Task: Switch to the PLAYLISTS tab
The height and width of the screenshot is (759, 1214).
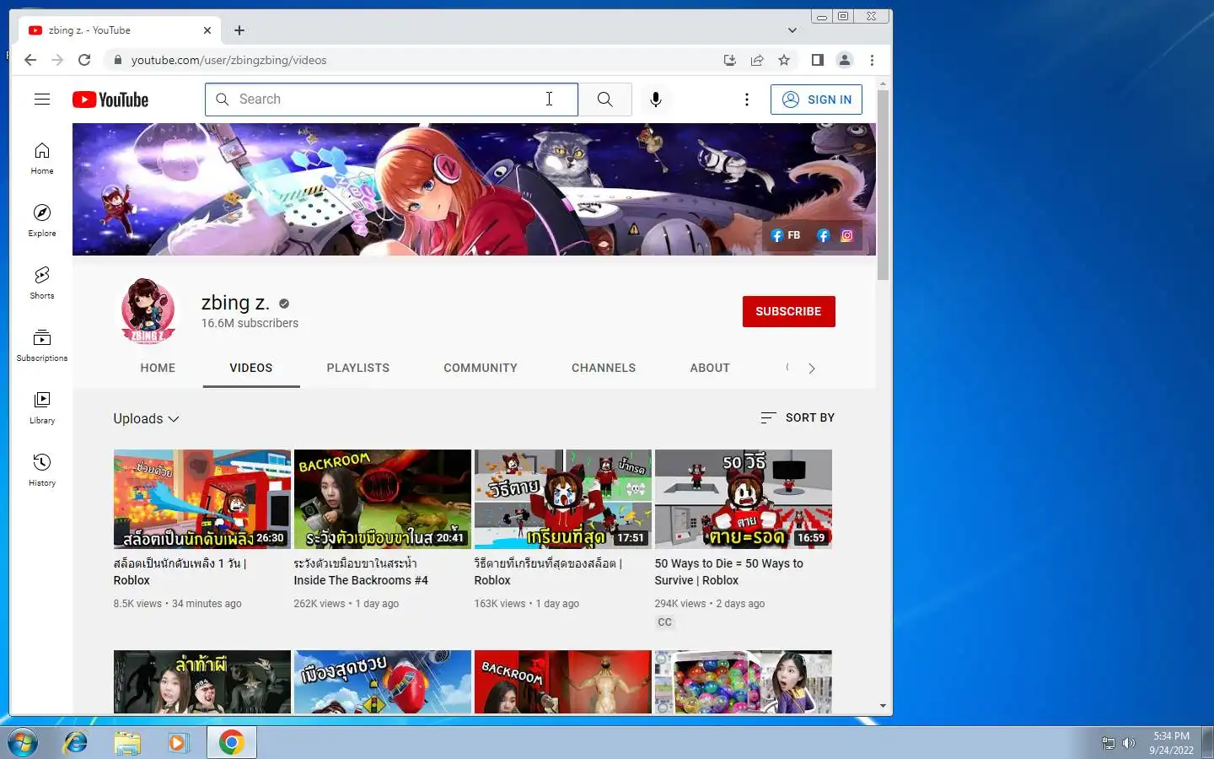Action: (358, 369)
